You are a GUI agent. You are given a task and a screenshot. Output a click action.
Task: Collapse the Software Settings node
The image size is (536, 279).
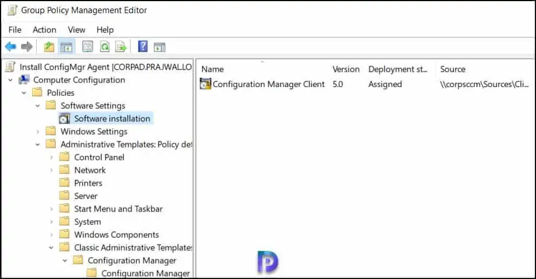tap(38, 106)
